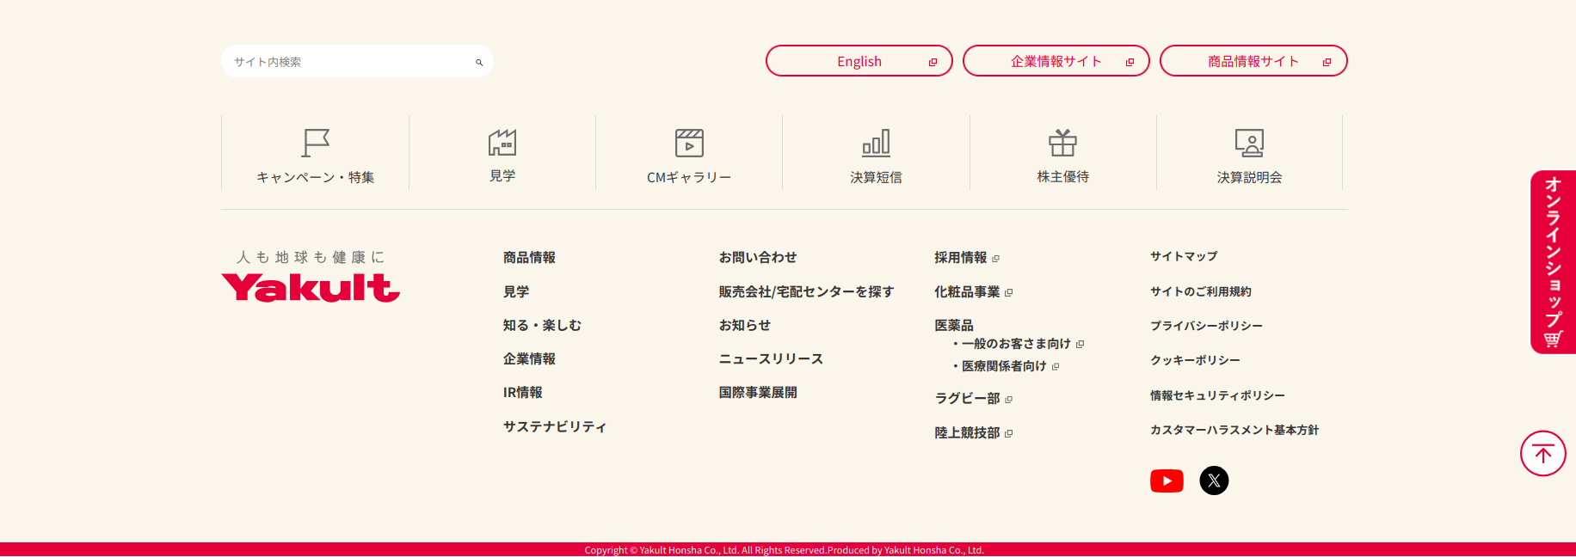Click the 商品情報サイト button
1576x557 pixels.
pos(1253,61)
